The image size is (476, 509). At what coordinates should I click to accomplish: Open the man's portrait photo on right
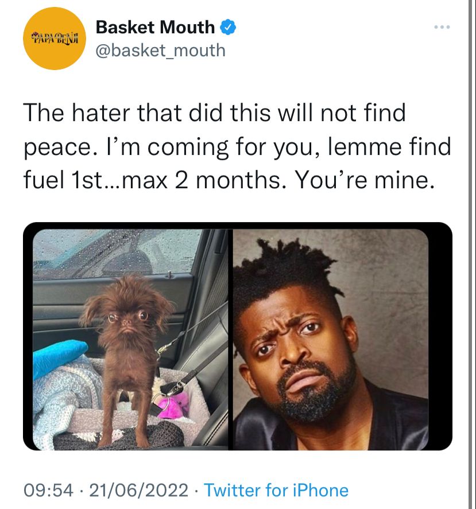tap(331, 340)
